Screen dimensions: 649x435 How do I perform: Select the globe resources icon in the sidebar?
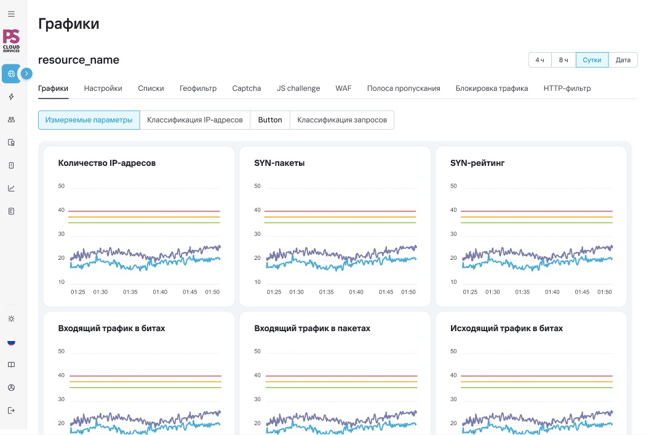(11, 74)
